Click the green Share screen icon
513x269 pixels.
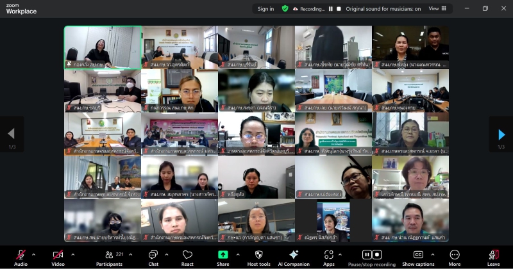(x=223, y=254)
